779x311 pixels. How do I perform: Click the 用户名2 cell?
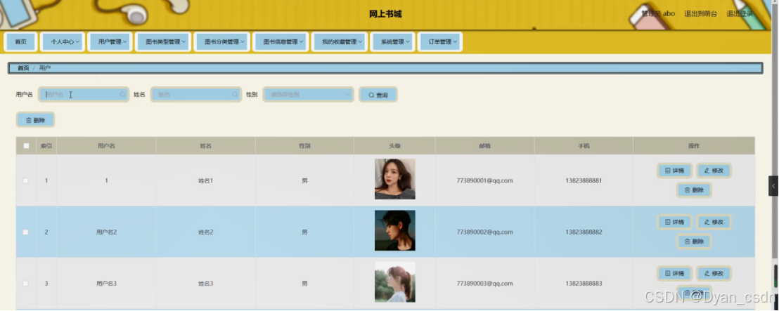pyautogui.click(x=106, y=232)
